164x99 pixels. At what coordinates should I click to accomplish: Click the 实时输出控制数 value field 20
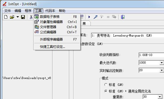pos(149,70)
